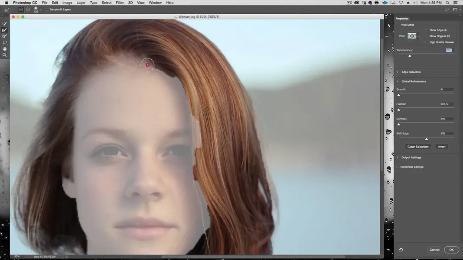Toggle Remember Settings checkbox
463x260 pixels.
(x=398, y=167)
